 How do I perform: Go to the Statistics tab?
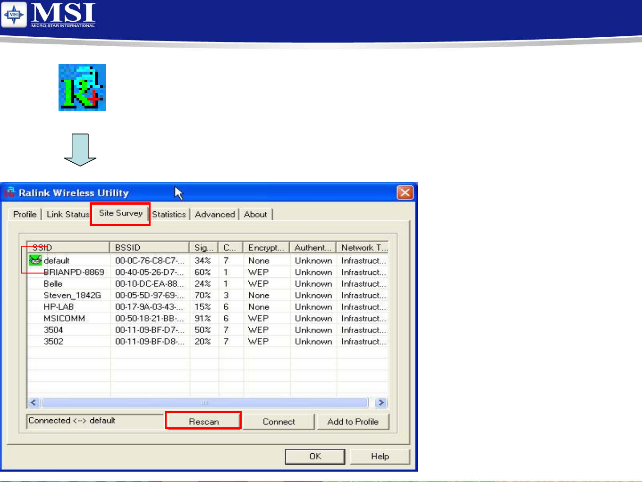click(169, 214)
